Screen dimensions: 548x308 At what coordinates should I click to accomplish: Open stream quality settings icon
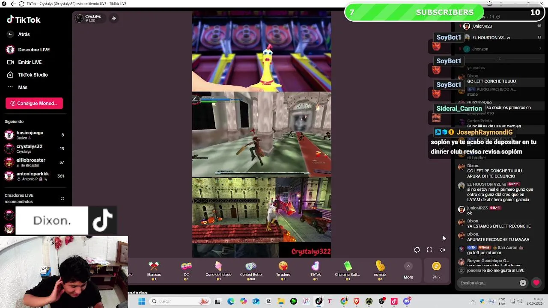pos(417,250)
